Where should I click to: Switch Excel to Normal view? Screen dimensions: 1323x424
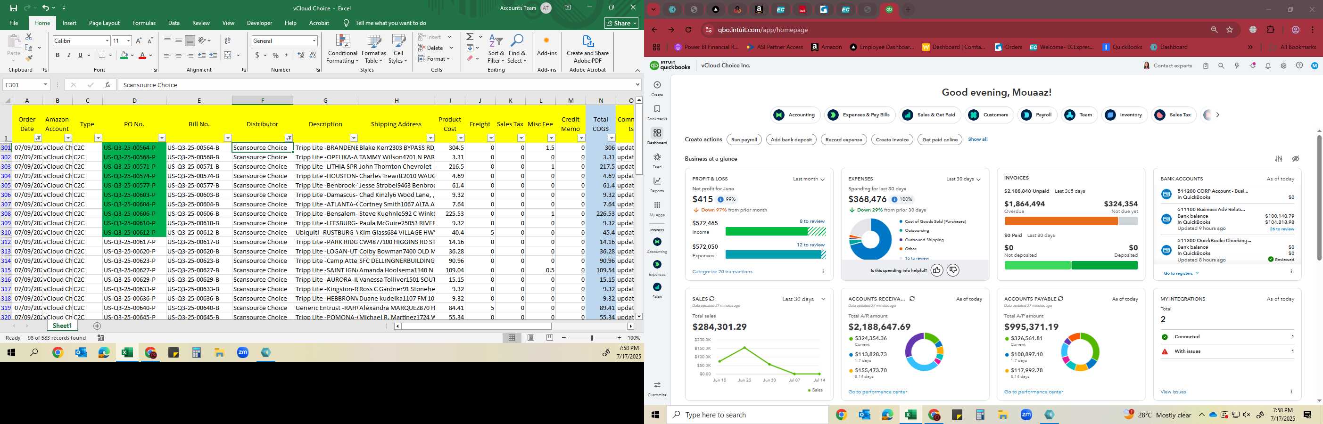(x=512, y=337)
